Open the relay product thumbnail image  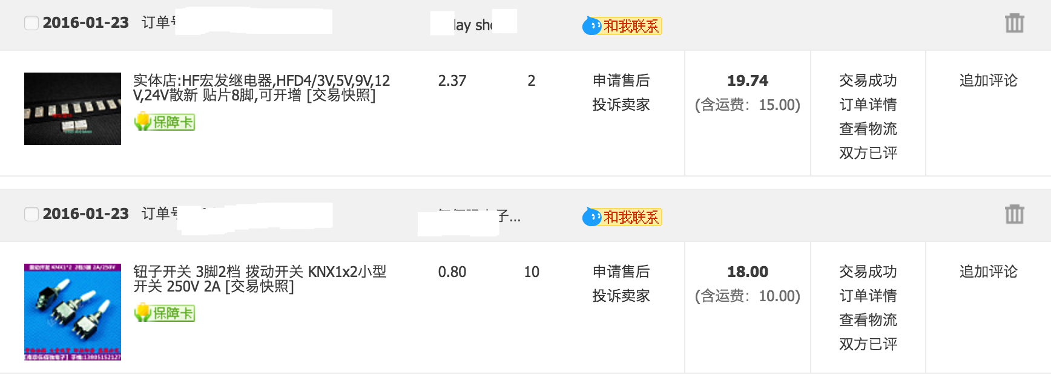(73, 109)
